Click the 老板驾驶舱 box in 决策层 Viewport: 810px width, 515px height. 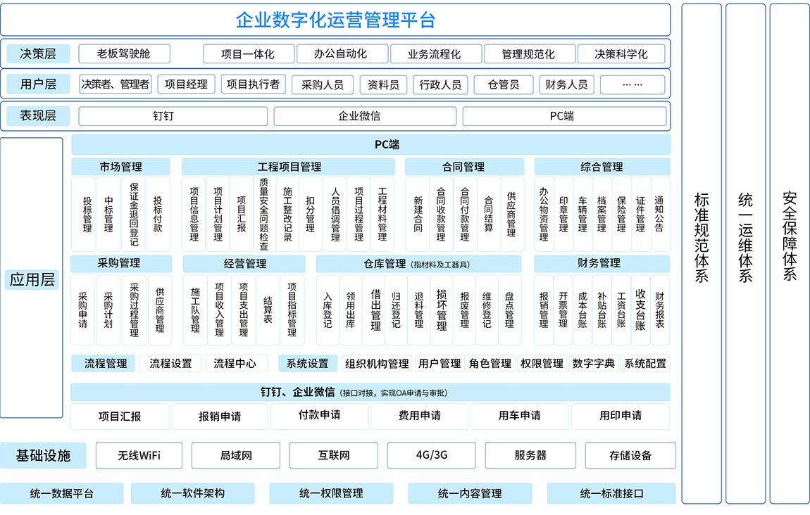[124, 53]
